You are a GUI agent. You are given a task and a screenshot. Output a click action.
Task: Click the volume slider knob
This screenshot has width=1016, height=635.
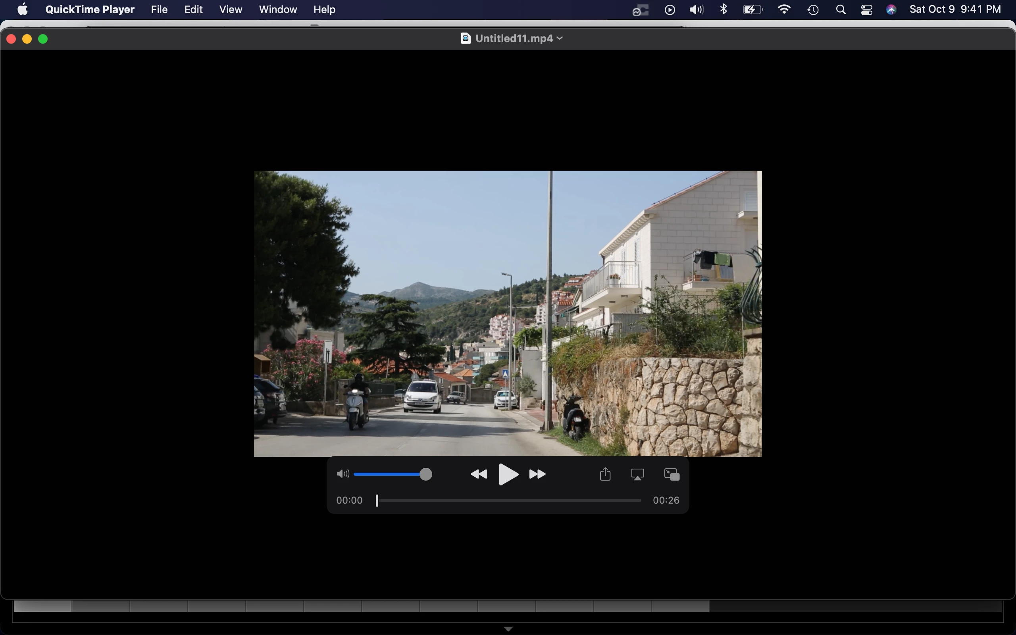426,474
